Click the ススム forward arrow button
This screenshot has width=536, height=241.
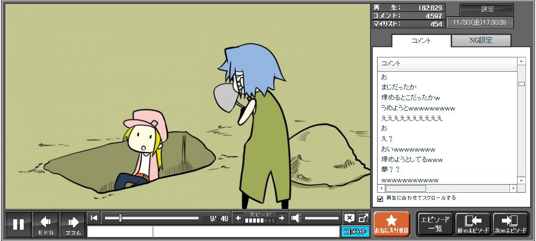(x=73, y=224)
